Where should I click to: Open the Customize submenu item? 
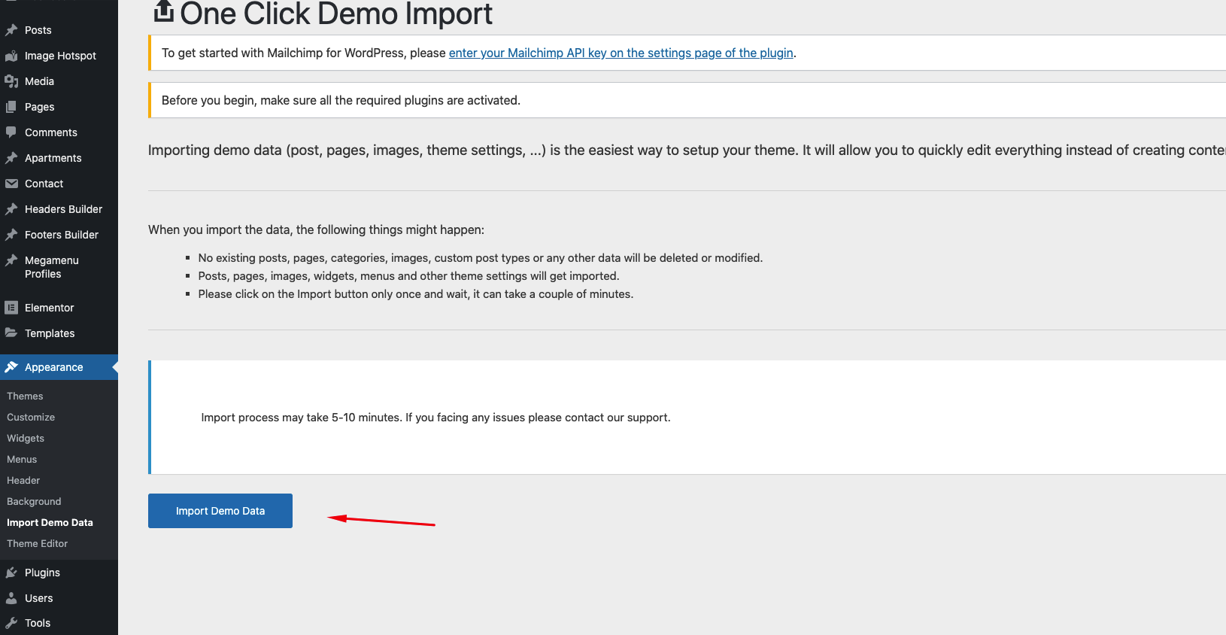pyautogui.click(x=31, y=417)
